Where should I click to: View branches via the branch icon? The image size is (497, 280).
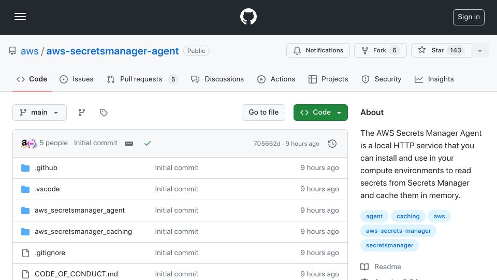click(x=82, y=113)
